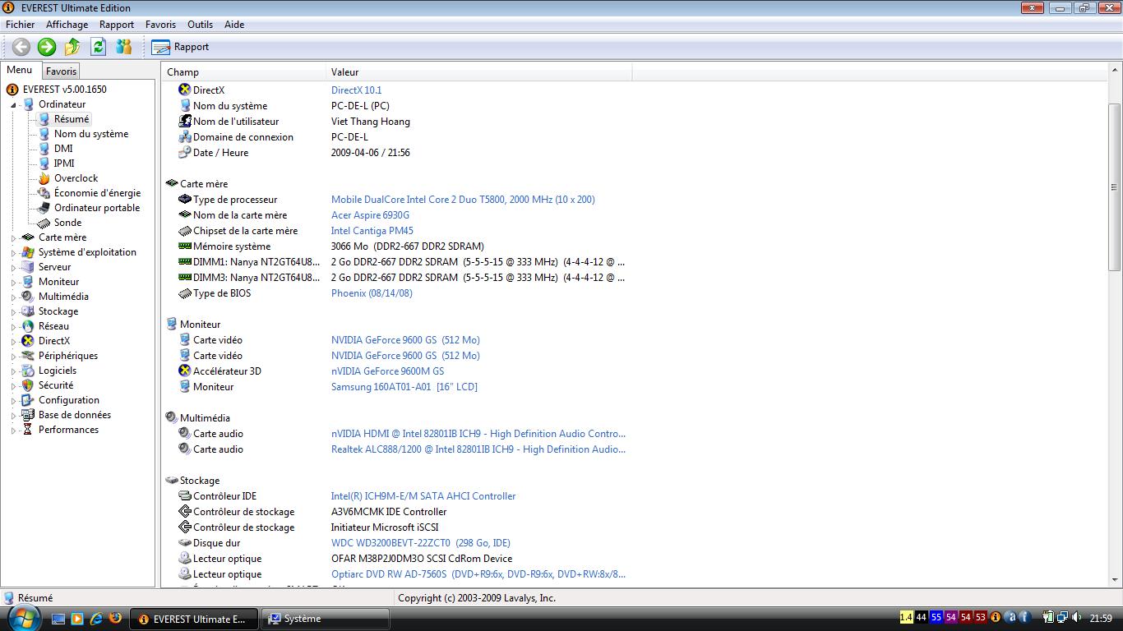
Task: Click the Refresh icon in toolbar
Action: coord(99,47)
